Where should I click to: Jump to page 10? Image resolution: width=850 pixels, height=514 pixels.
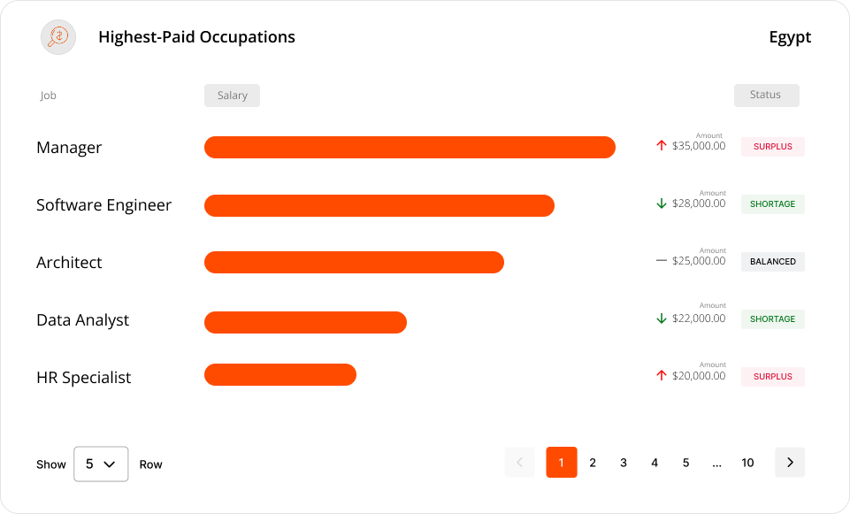tap(747, 463)
